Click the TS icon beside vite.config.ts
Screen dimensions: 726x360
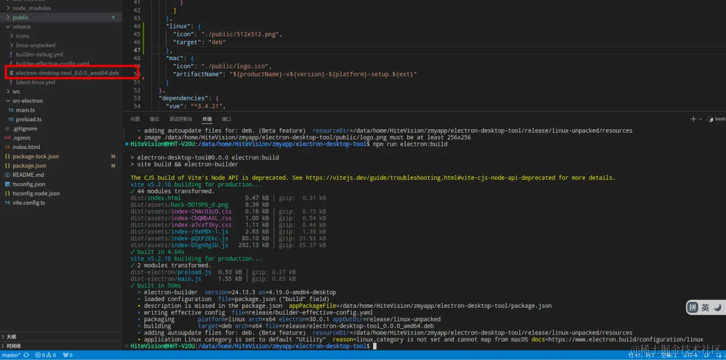pyautogui.click(x=7, y=202)
